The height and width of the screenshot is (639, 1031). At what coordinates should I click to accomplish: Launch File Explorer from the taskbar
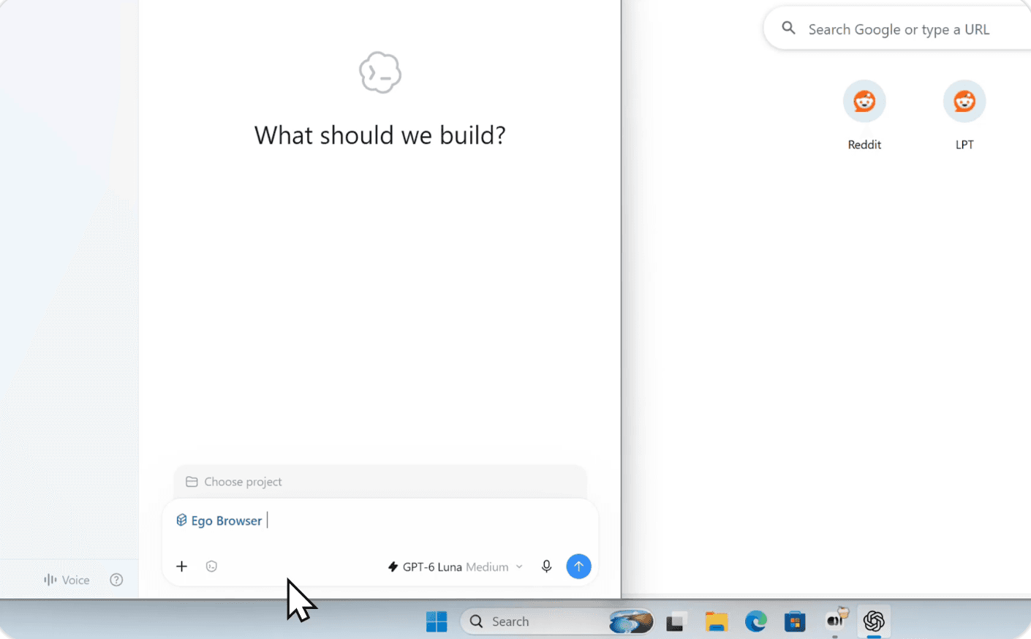[x=717, y=621]
